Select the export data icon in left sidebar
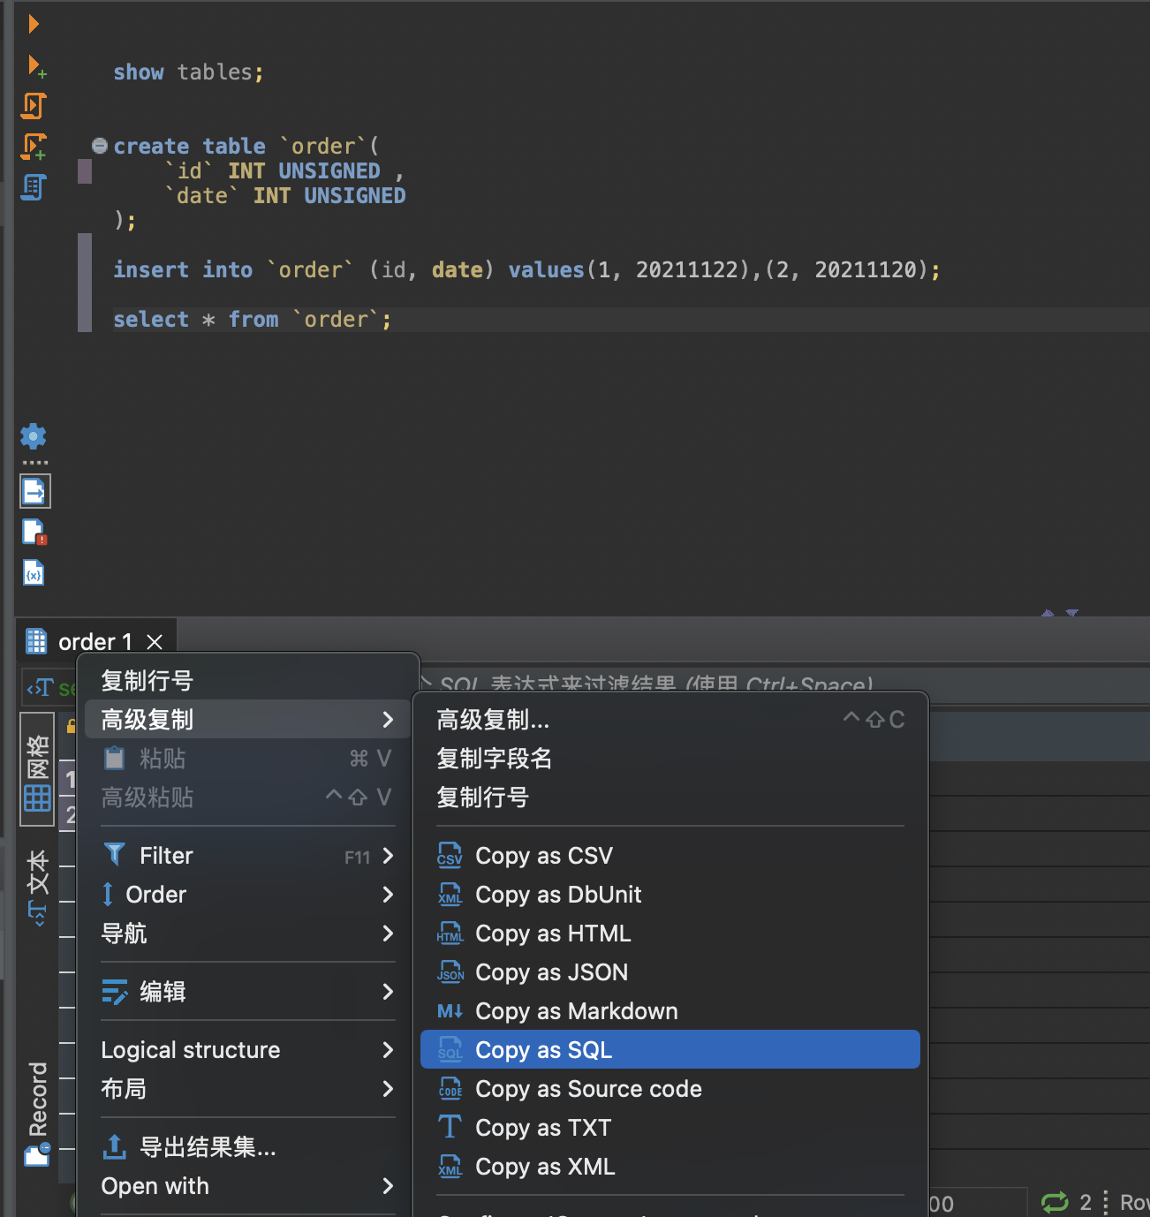This screenshot has width=1150, height=1217. coord(34,491)
